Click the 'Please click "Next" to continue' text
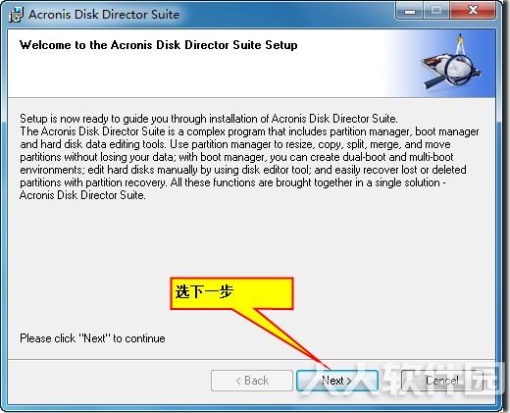Screen dimensions: 510x413 [x=92, y=338]
